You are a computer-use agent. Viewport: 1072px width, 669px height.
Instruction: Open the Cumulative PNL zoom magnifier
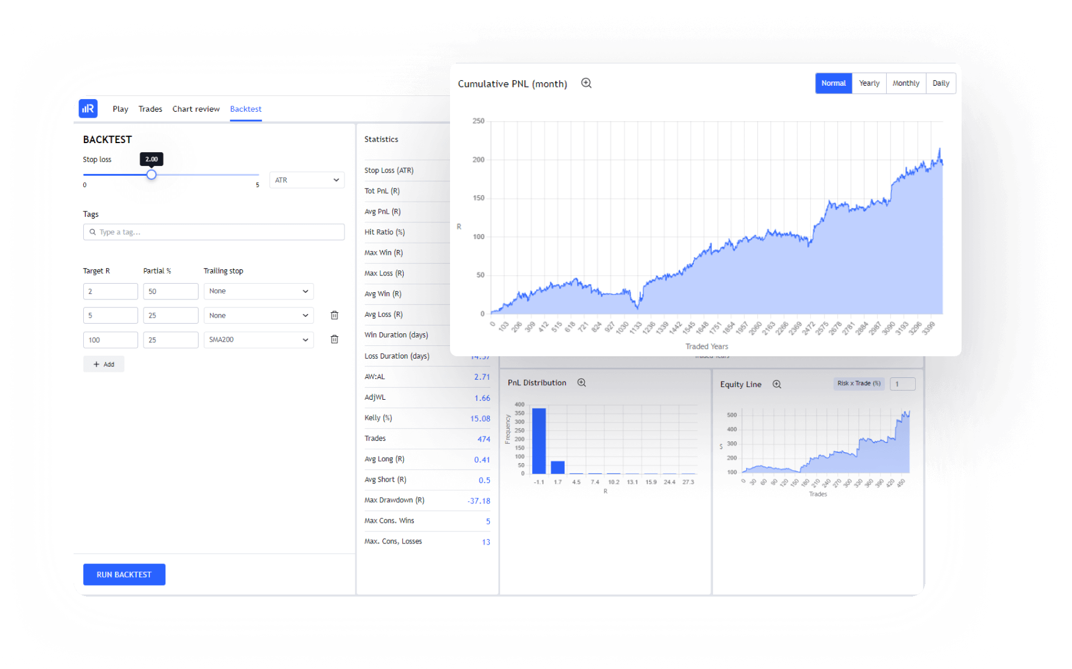coord(586,83)
